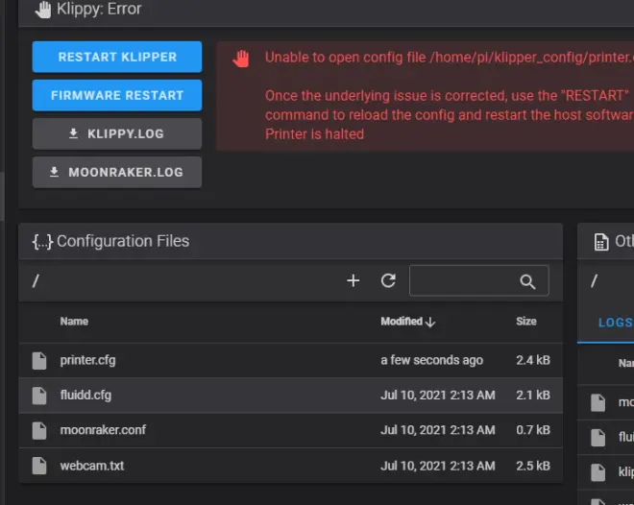Image resolution: width=634 pixels, height=505 pixels.
Task: Click the fluidd.cfg file icon
Action: [x=39, y=396]
